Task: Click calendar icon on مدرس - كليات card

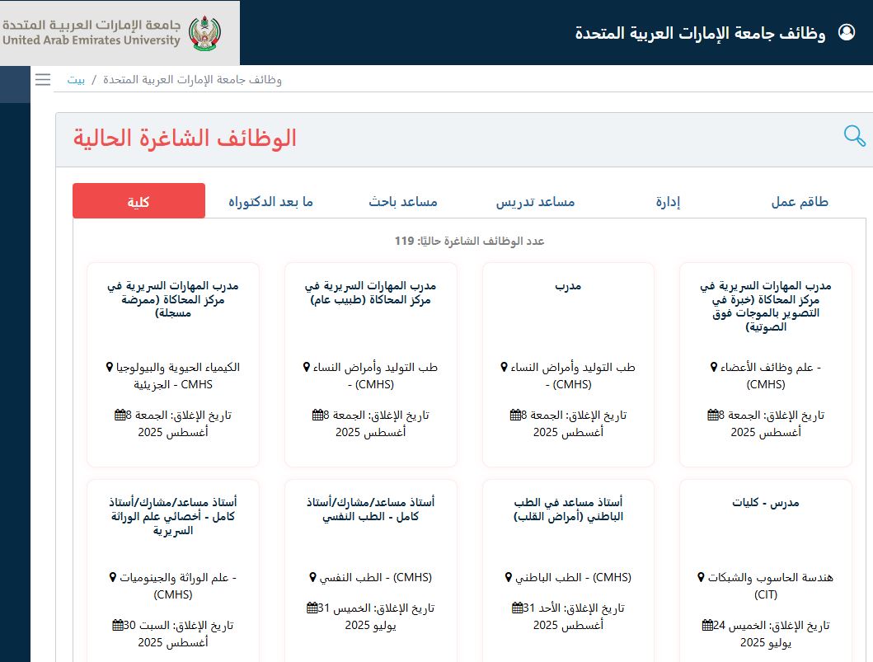Action: click(707, 625)
